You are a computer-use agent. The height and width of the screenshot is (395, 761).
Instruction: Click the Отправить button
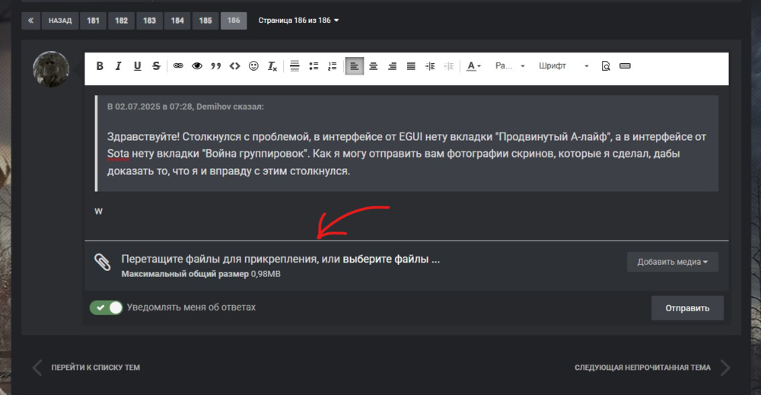tap(687, 308)
